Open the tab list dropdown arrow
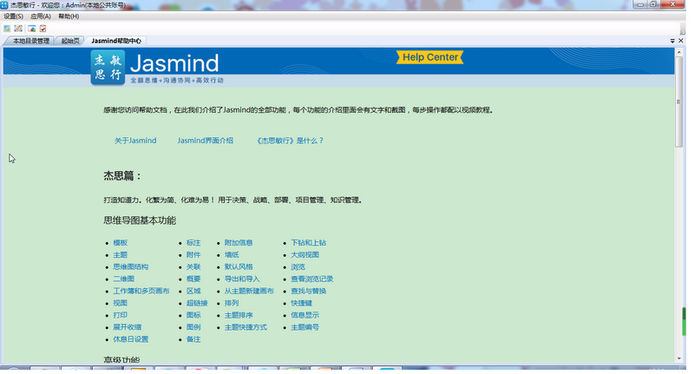The image size is (694, 374). pyautogui.click(x=672, y=41)
